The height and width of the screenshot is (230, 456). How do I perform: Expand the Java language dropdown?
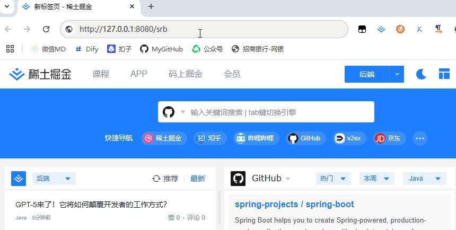click(x=425, y=179)
